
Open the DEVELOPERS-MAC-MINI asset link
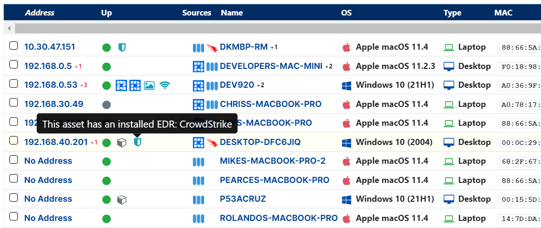271,66
